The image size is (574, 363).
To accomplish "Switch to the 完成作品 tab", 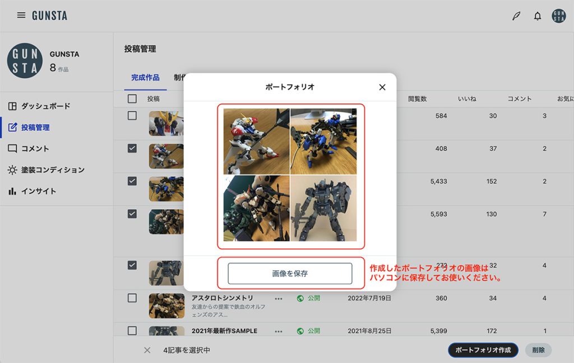I will pyautogui.click(x=145, y=78).
